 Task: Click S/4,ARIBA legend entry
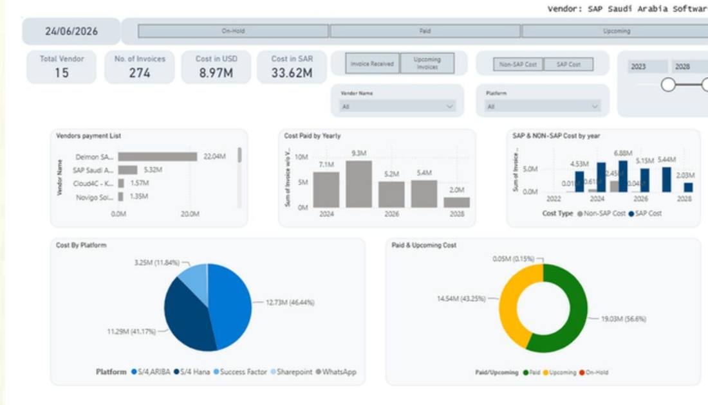click(x=151, y=372)
